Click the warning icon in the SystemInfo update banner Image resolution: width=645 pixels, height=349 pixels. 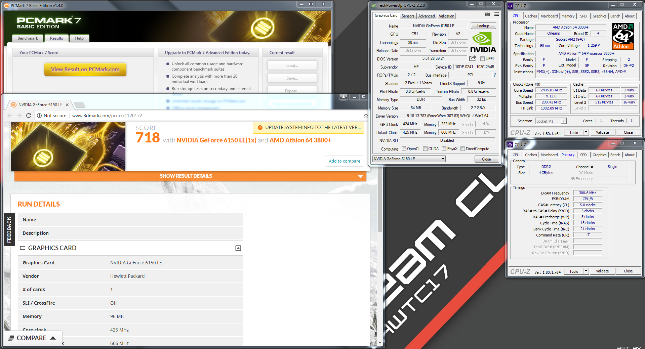pyautogui.click(x=260, y=128)
